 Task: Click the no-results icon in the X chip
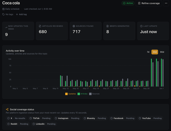coord(8,118)
